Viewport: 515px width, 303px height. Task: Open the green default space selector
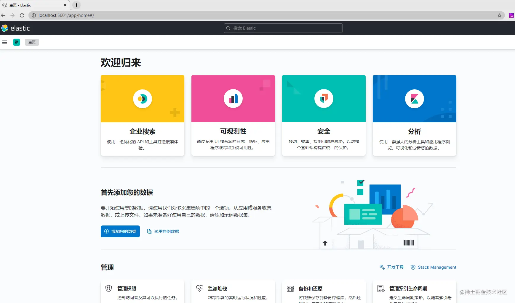pos(17,42)
